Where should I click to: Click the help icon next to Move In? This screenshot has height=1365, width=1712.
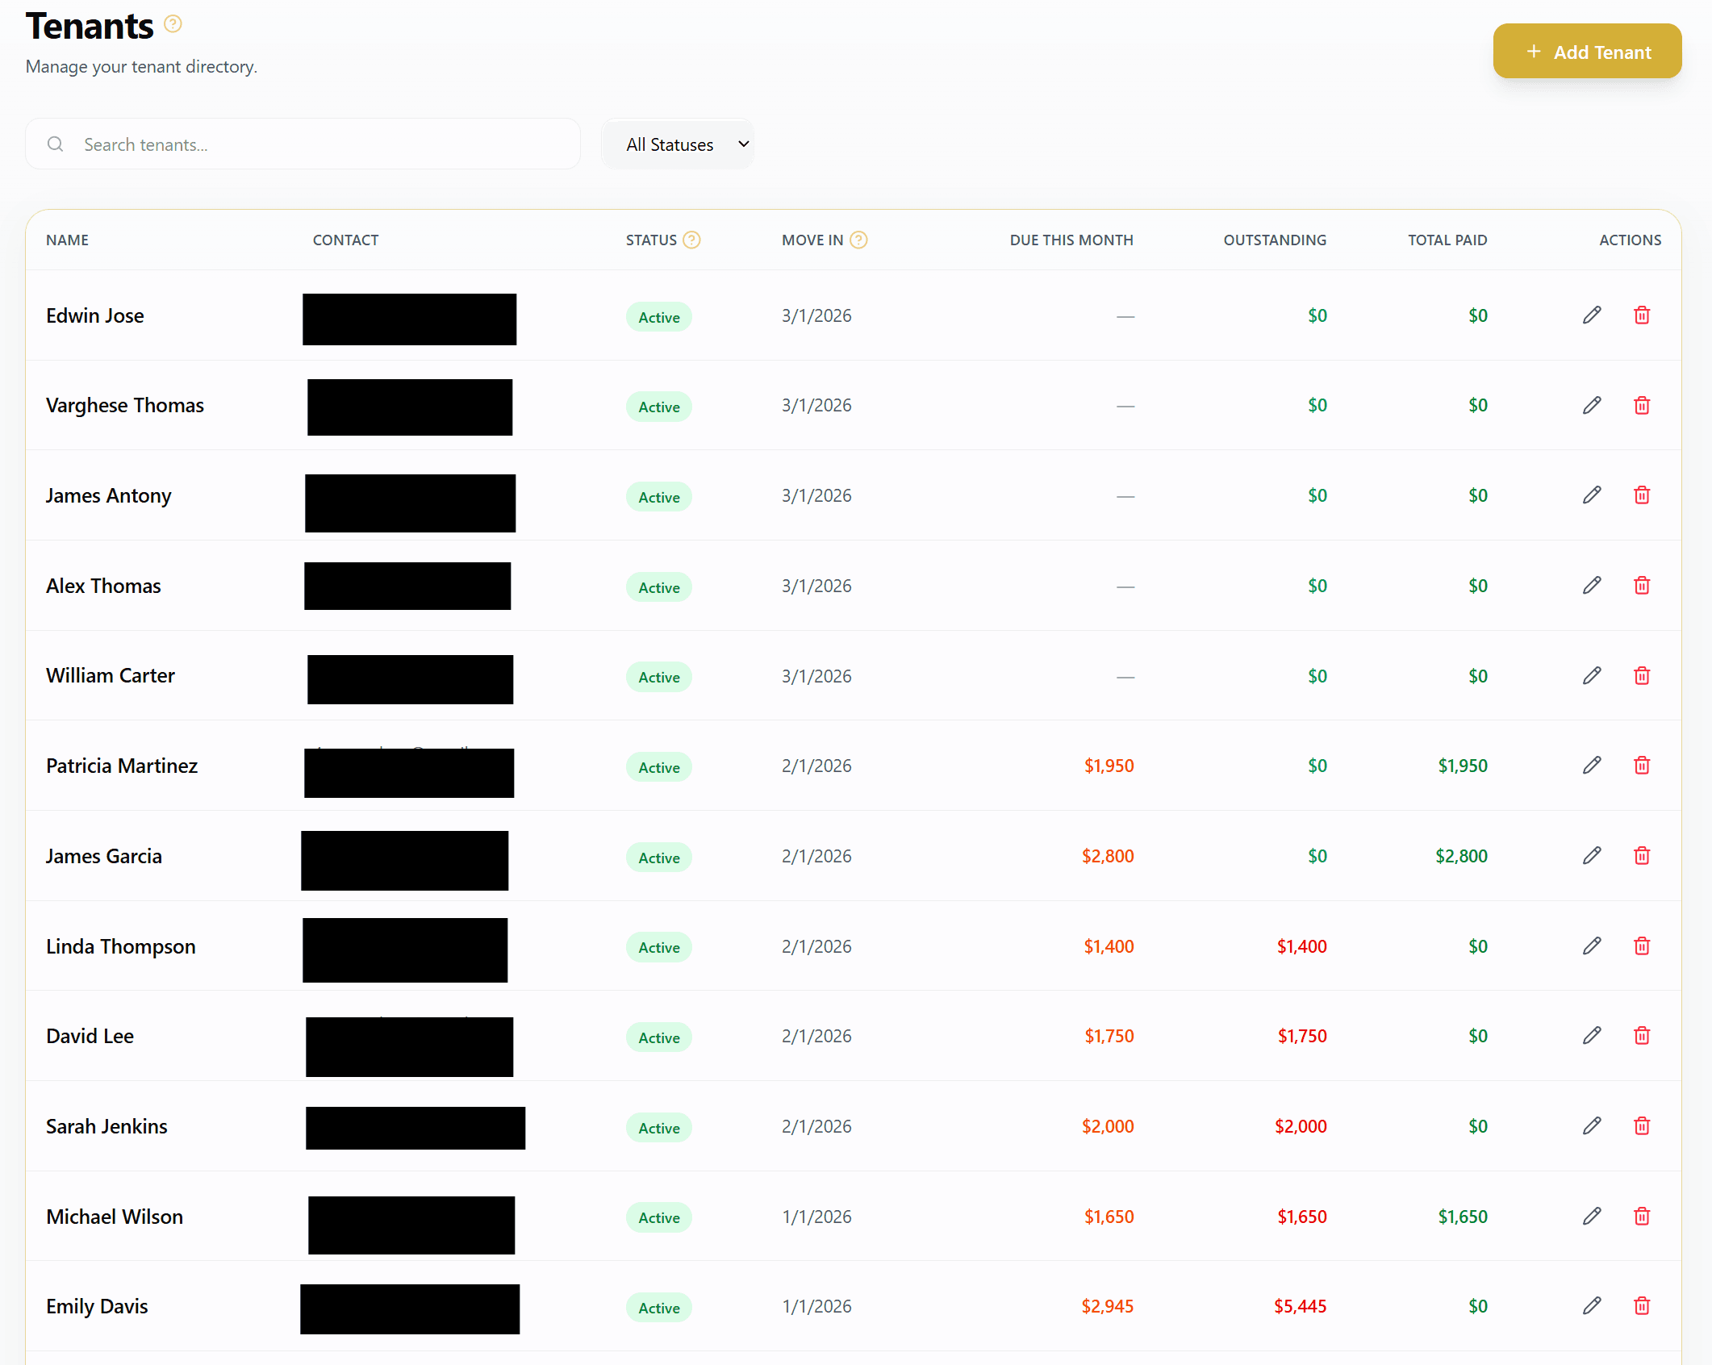click(x=858, y=240)
